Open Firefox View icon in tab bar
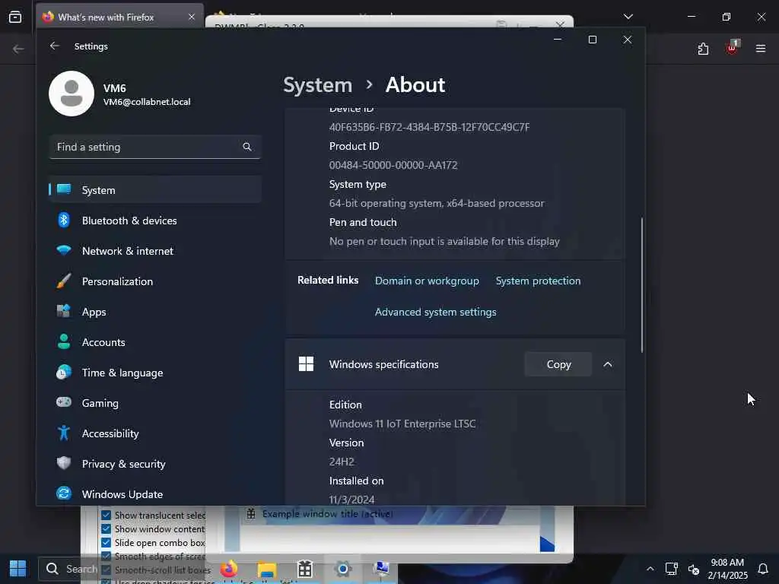 (15, 17)
